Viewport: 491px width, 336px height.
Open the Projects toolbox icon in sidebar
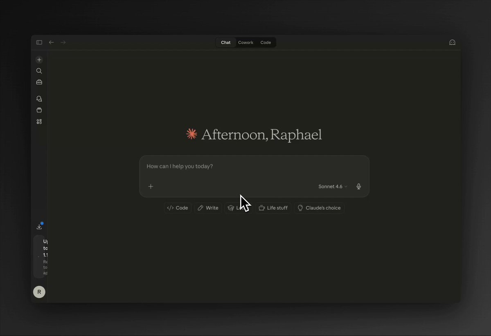(39, 82)
